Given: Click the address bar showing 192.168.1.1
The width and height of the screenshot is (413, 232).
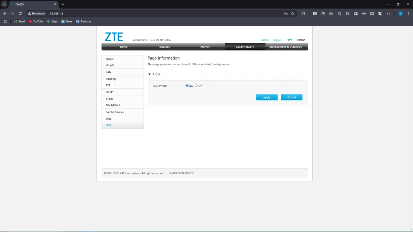Looking at the screenshot, I should pyautogui.click(x=55, y=14).
